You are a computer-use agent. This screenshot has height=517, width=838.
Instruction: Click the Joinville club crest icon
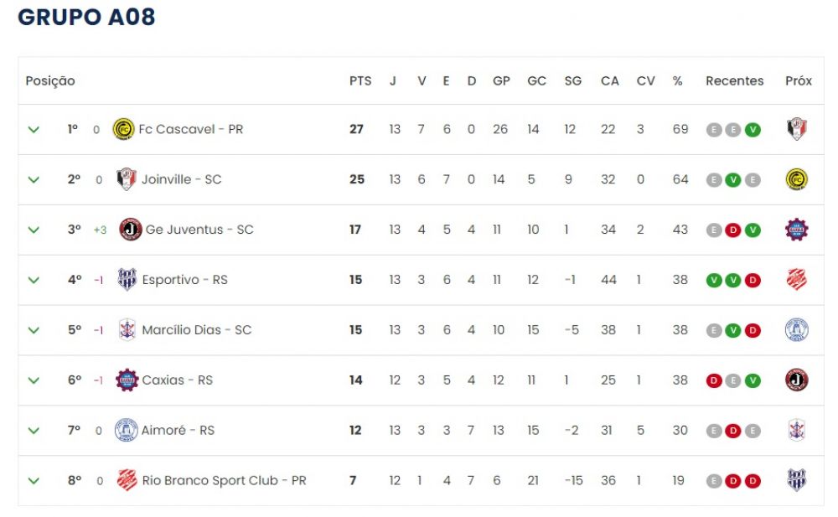click(127, 179)
